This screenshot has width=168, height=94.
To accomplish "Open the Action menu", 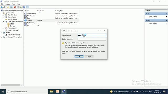I will click(8, 4).
